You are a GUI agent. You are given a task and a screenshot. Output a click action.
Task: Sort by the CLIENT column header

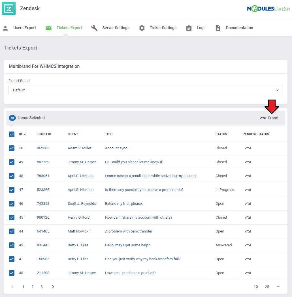point(73,134)
